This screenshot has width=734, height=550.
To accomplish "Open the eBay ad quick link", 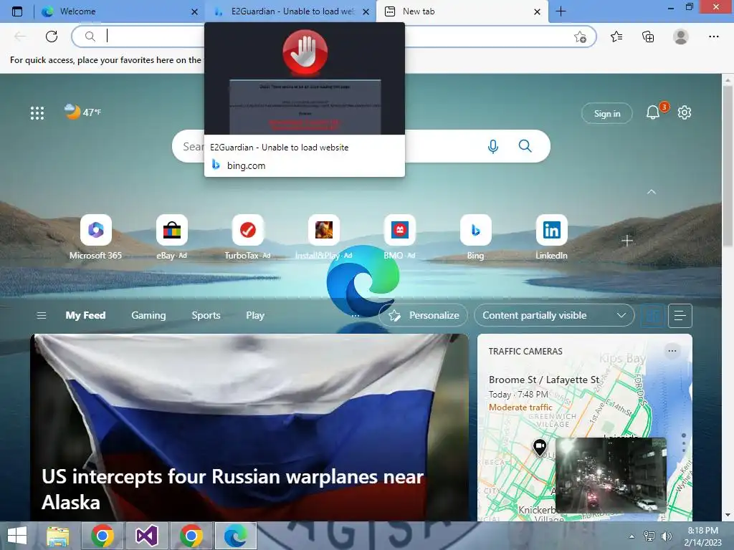I will 172,236.
